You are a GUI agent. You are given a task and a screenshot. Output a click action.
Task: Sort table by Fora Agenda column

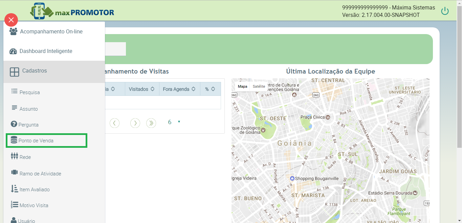point(179,89)
